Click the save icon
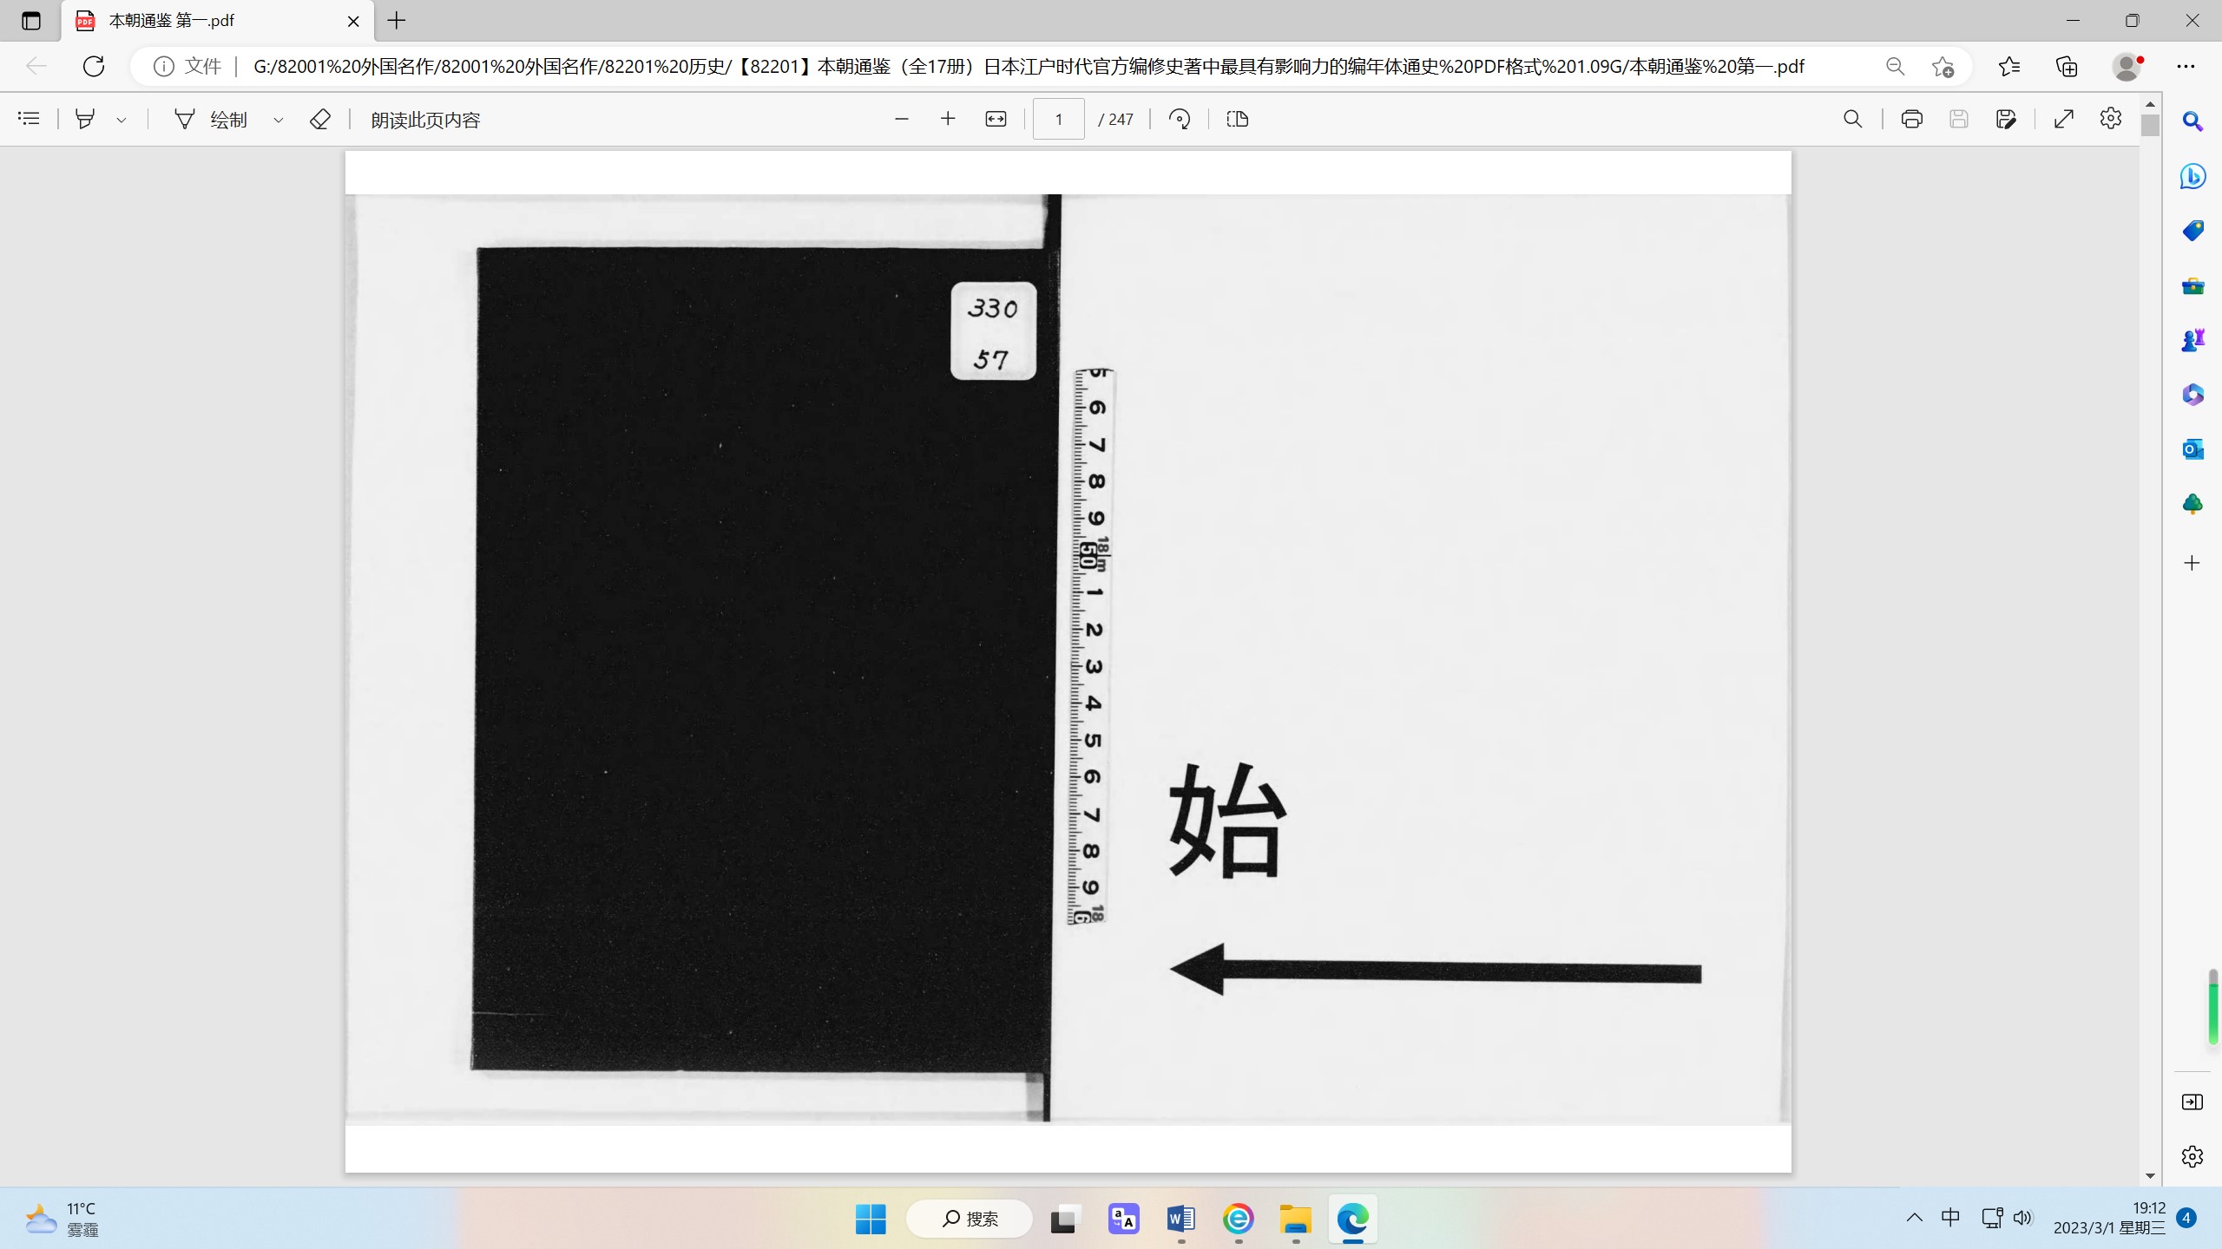This screenshot has height=1249, width=2222. coord(1958,119)
